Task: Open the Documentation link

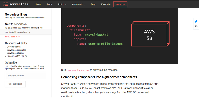Action: tap(14, 47)
